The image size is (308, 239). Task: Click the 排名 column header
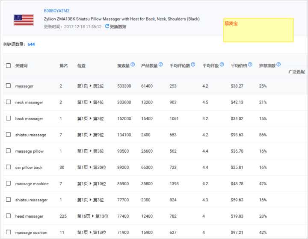coord(64,66)
